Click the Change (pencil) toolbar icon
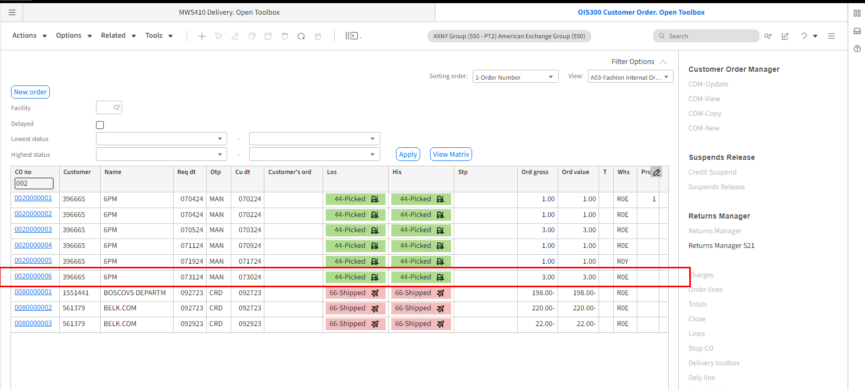The height and width of the screenshot is (390, 865). 235,36
